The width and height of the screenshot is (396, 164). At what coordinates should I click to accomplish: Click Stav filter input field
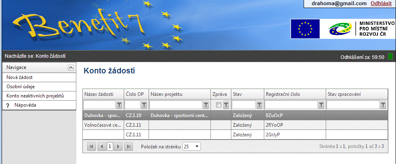tap(244, 105)
